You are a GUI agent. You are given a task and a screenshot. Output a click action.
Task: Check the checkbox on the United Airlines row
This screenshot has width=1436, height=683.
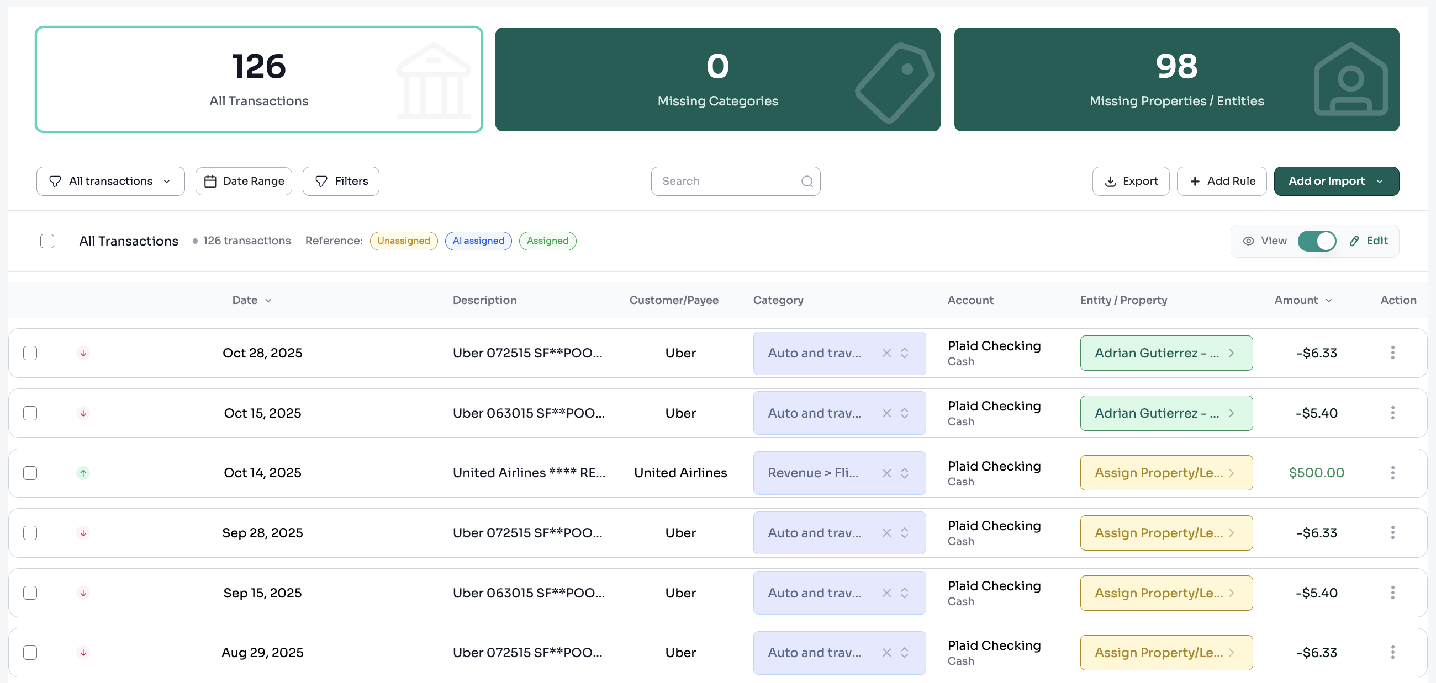pyautogui.click(x=30, y=473)
